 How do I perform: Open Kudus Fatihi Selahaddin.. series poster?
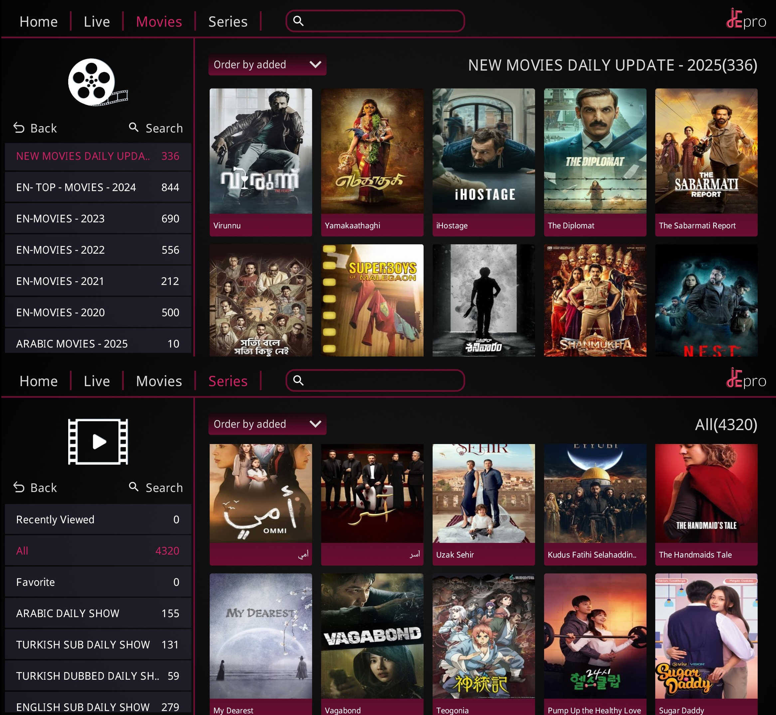tap(595, 505)
